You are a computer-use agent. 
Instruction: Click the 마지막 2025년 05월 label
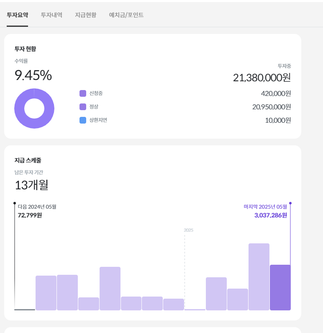tap(265, 207)
